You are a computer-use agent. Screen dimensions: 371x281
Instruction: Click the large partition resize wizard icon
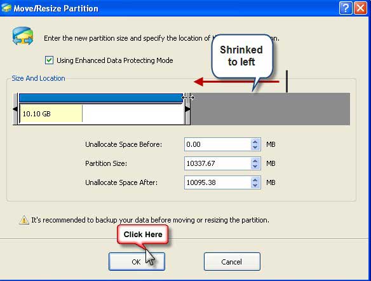pyautogui.click(x=23, y=36)
